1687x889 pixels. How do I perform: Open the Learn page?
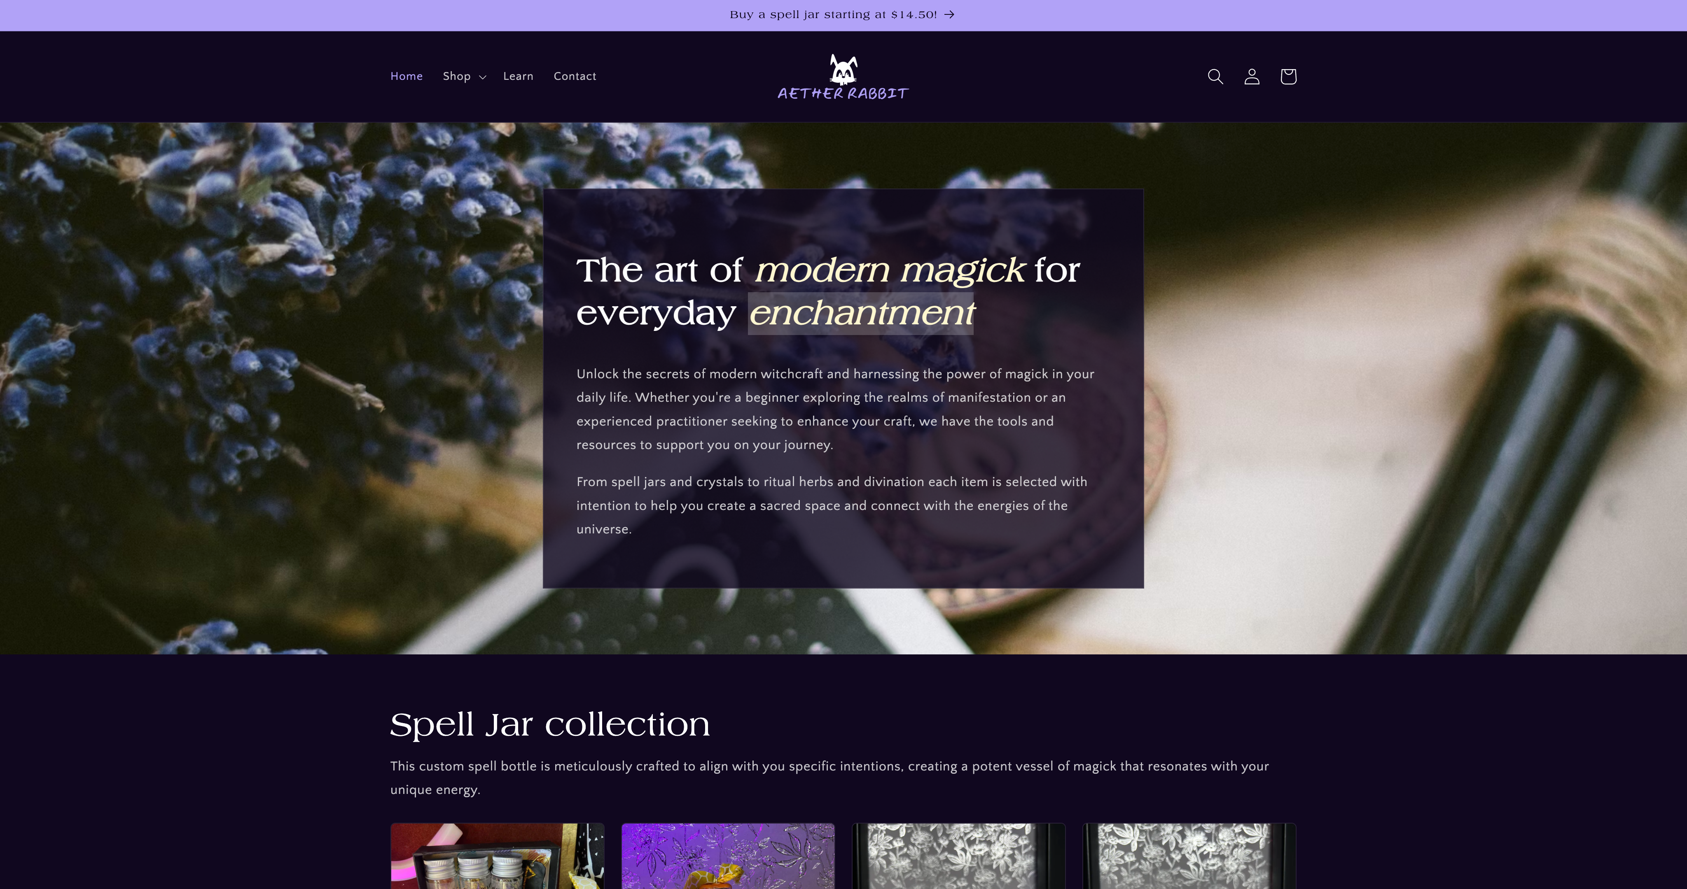pos(518,77)
